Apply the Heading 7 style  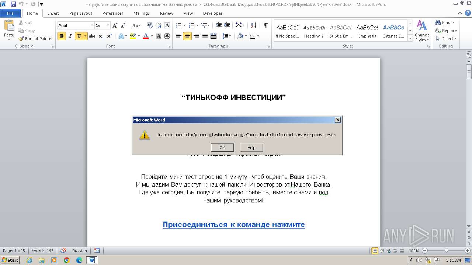tap(314, 31)
